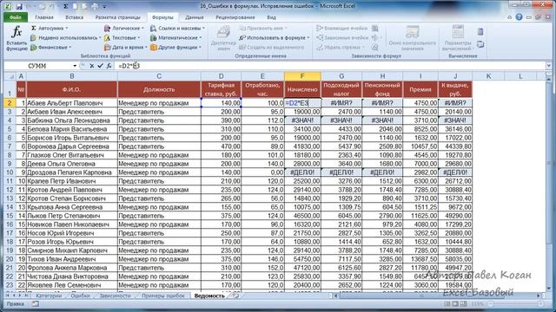Switch to the Главная ribbon tab
The width and height of the screenshot is (556, 312).
(x=44, y=17)
